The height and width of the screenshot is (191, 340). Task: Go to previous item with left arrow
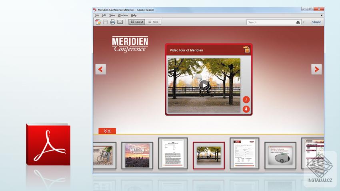[101, 69]
